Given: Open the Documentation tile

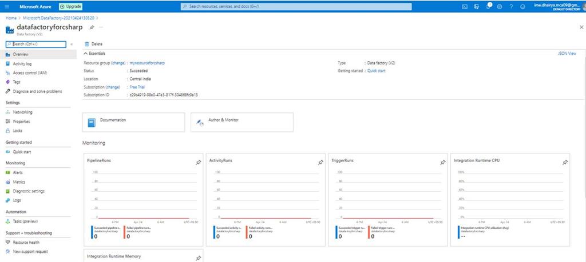Looking at the screenshot, I should click(x=133, y=122).
